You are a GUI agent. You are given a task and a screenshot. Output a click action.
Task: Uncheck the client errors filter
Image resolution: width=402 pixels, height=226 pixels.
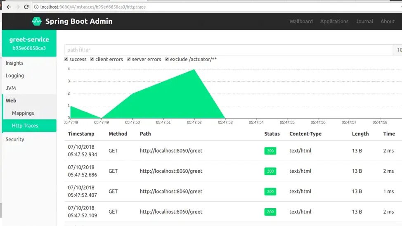(x=92, y=59)
